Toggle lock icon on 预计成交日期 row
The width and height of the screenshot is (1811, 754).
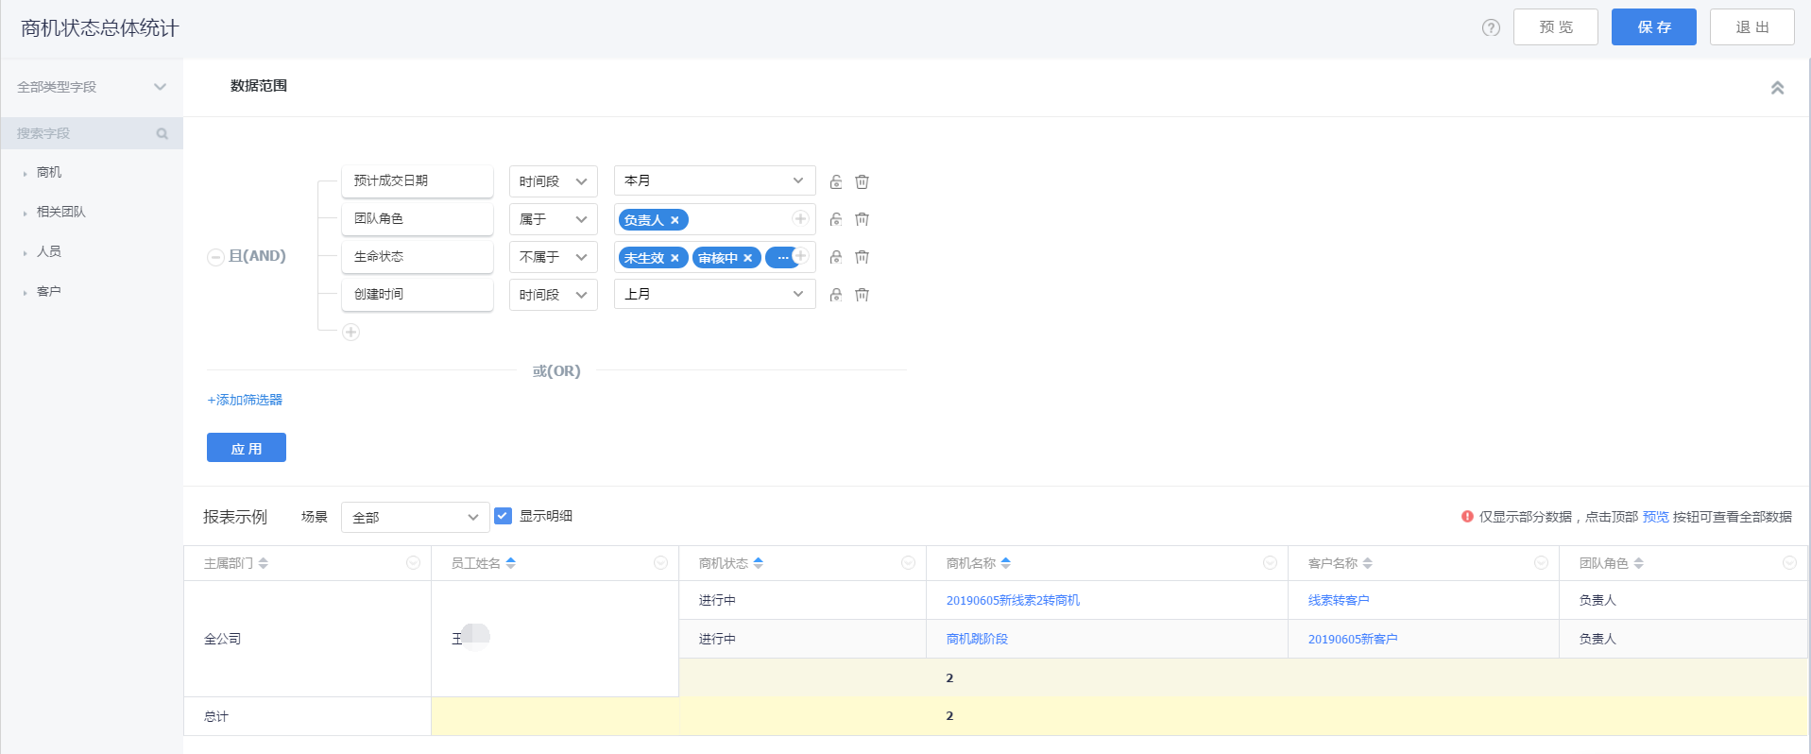coord(836,181)
